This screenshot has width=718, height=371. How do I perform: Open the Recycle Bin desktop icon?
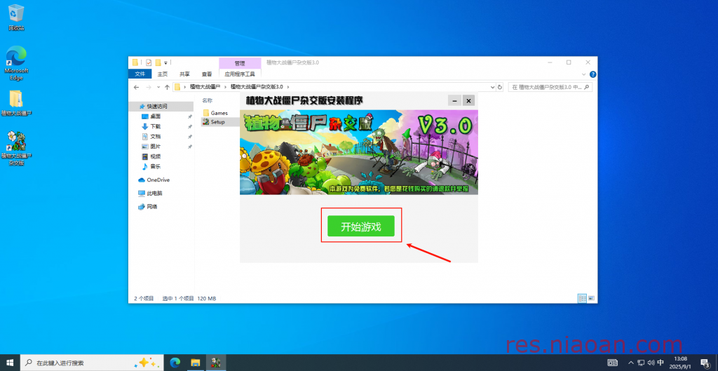pos(16,17)
